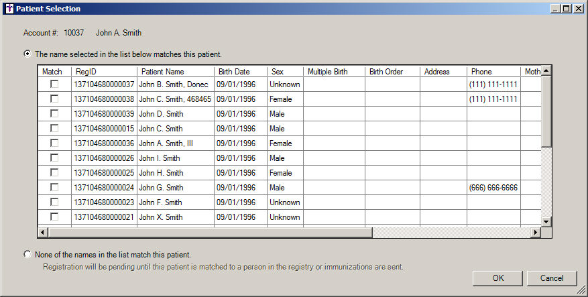Sort by Birth Date column header
Image resolution: width=588 pixels, height=297 pixels.
pos(240,71)
